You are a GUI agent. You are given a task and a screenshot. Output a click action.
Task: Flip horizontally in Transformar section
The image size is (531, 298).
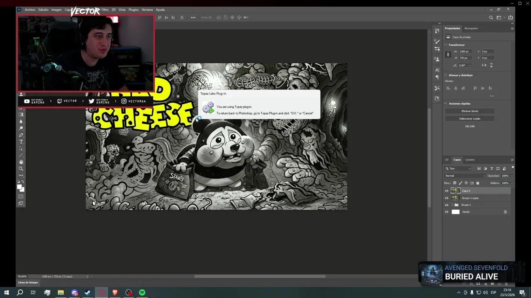(x=484, y=65)
